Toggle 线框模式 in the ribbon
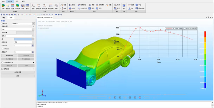Viewport: 214px width, 108px height. 100,5
